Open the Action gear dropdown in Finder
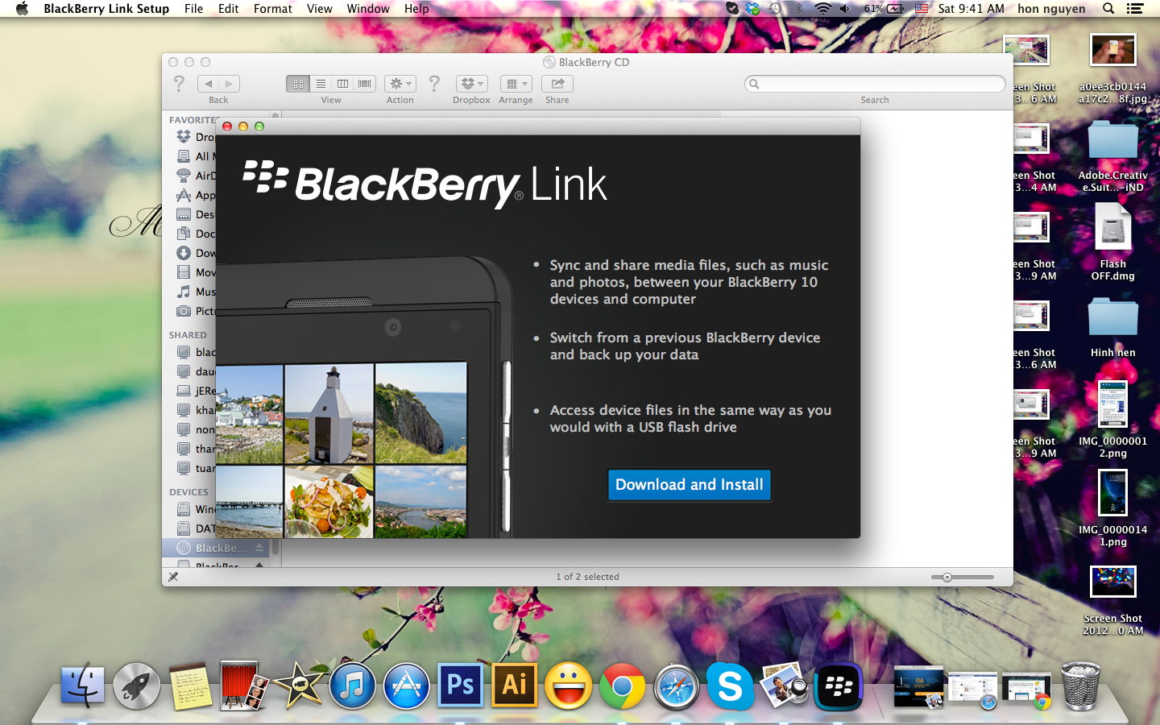Screen dimensions: 1160x725 (400, 84)
